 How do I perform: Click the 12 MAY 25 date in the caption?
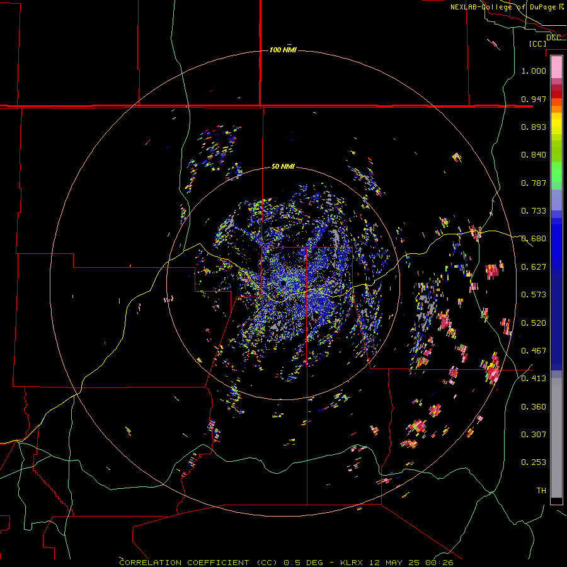click(x=395, y=563)
